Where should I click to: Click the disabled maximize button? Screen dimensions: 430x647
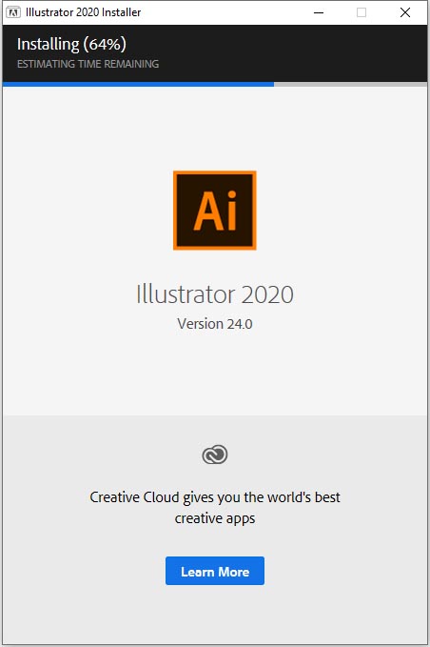point(362,12)
